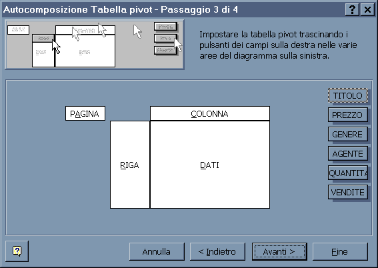Select the PREZZO field button

point(348,115)
